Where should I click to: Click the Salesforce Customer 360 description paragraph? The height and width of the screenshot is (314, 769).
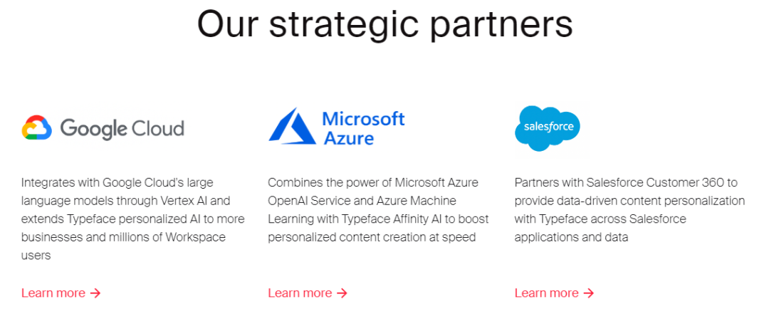pos(629,210)
